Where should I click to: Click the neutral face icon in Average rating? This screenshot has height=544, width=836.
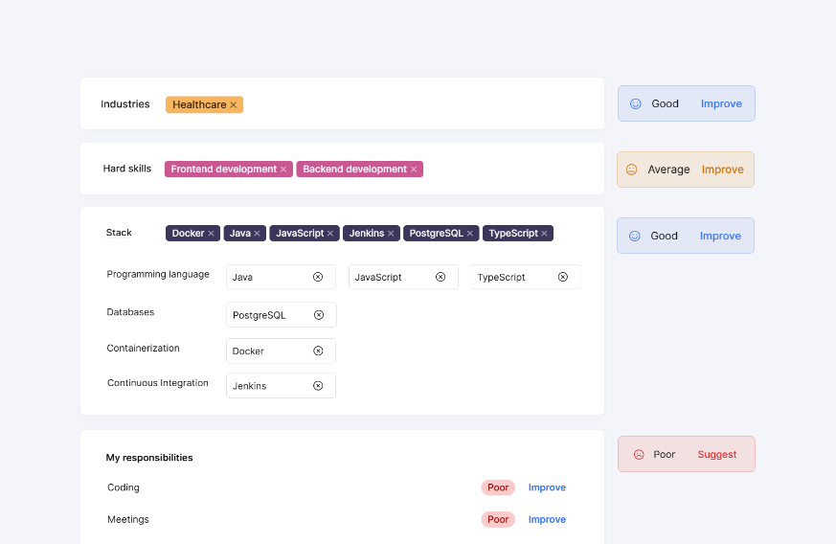pos(631,170)
